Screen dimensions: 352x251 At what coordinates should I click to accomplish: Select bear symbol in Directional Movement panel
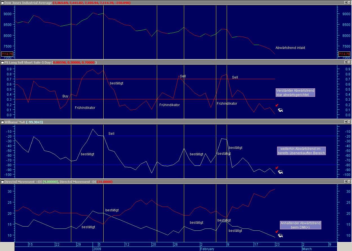tap(280, 236)
